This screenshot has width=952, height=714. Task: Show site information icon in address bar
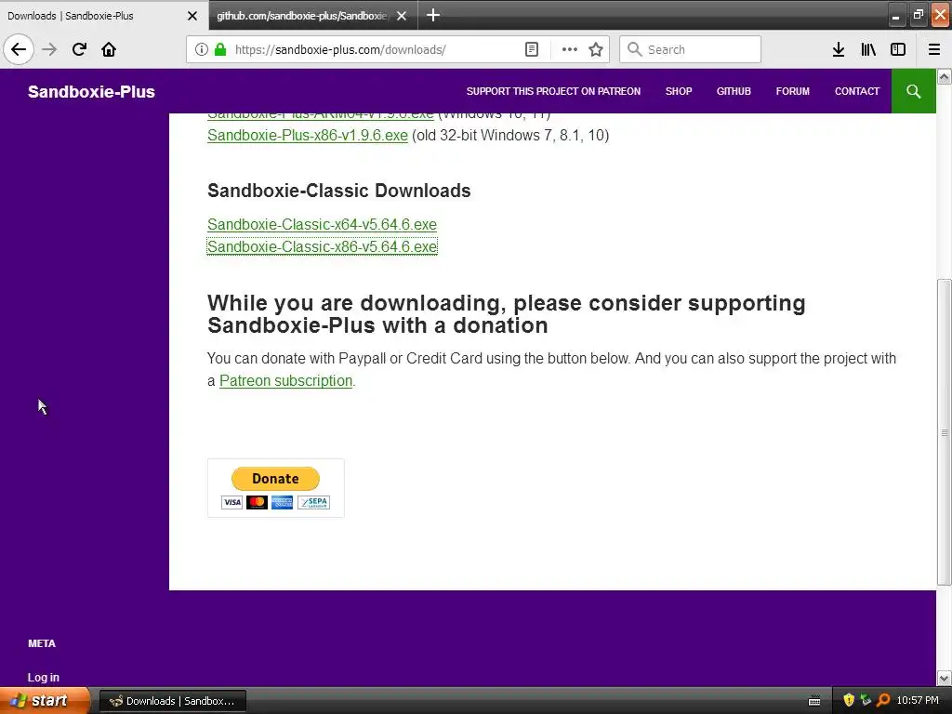tap(202, 50)
